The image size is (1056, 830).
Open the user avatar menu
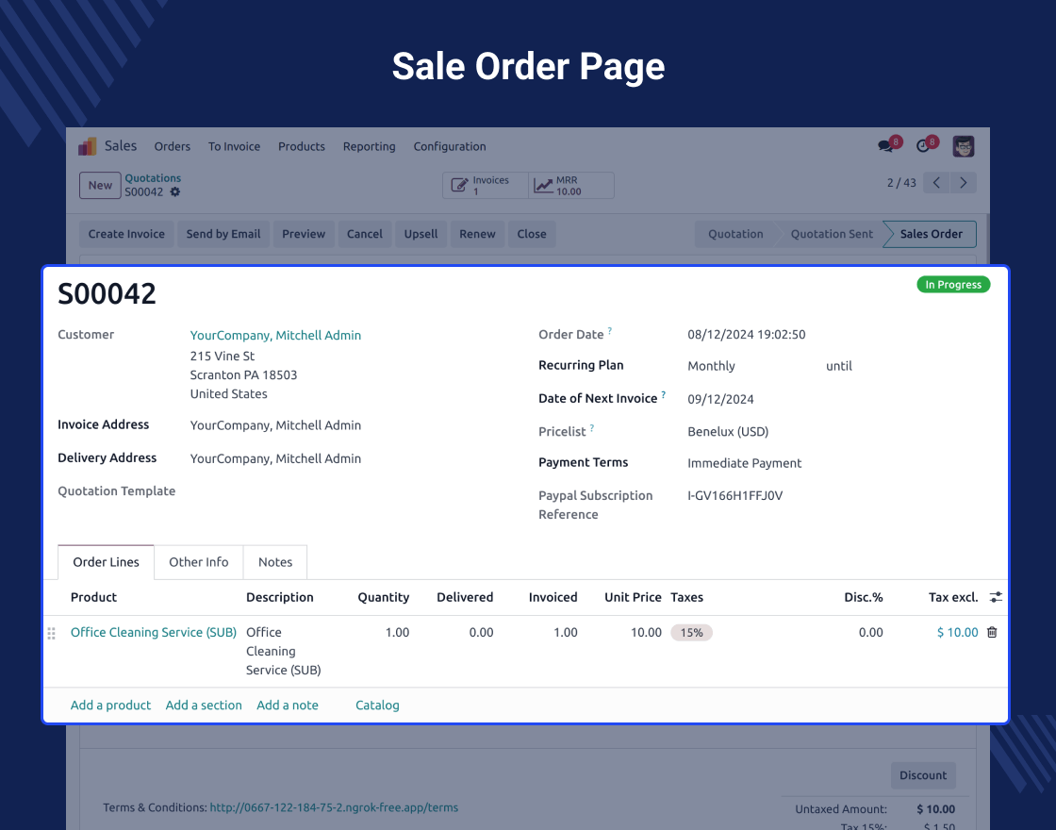pos(963,146)
